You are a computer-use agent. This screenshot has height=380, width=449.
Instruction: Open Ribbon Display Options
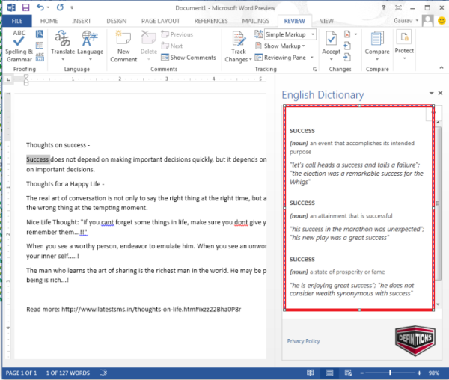[x=398, y=8]
